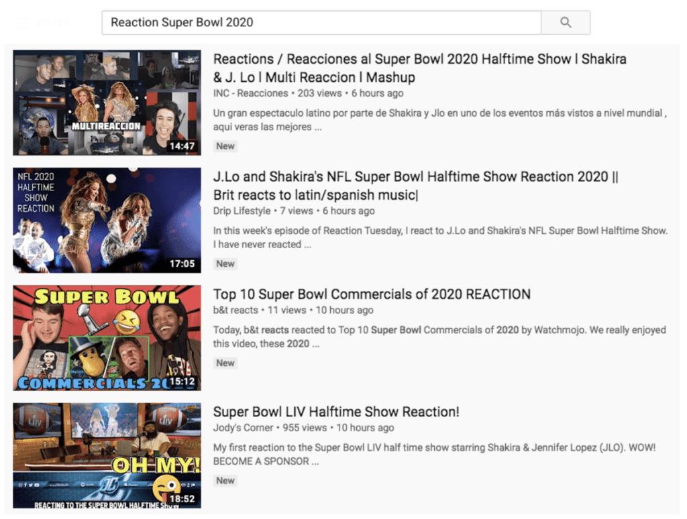Viewport: 687px width, 519px height.
Task: Click the New badge under b&t reacts video
Action: (x=225, y=363)
